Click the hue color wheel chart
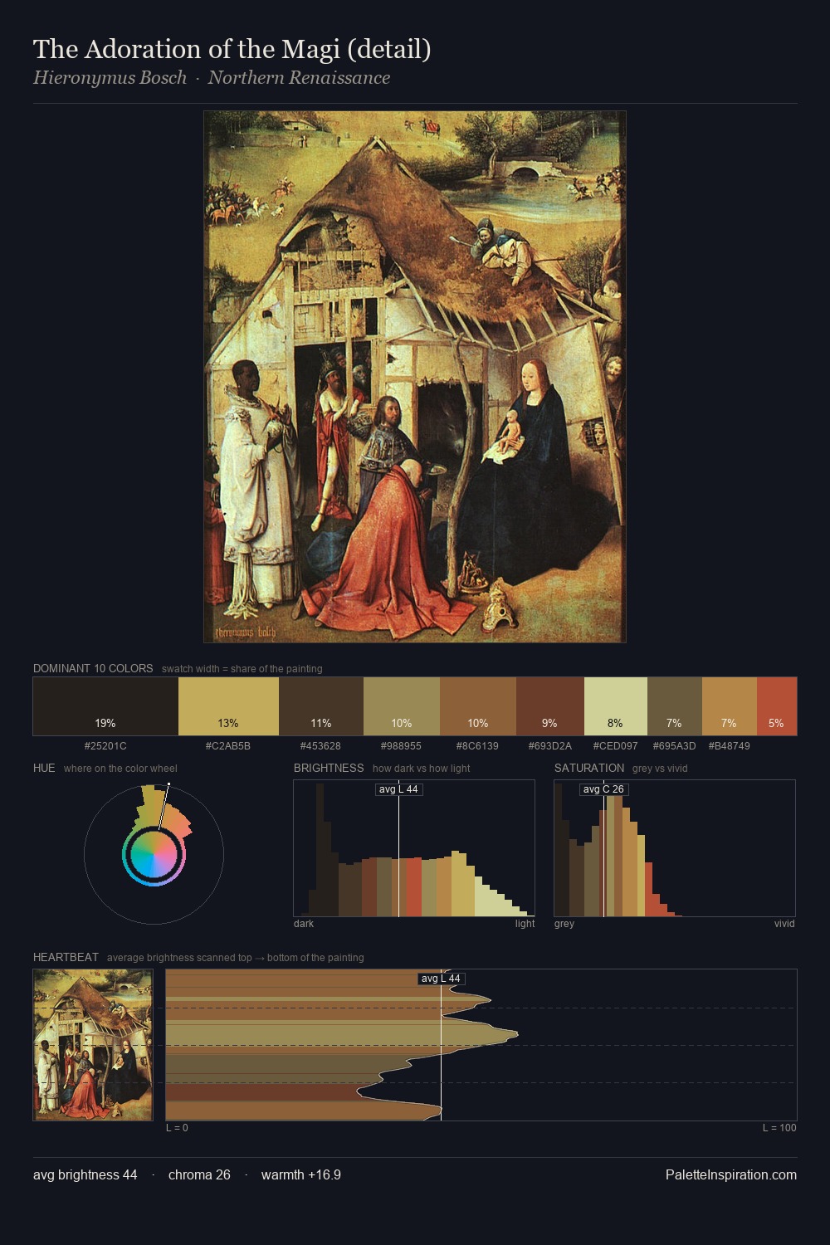This screenshot has height=1245, width=830. tap(154, 854)
